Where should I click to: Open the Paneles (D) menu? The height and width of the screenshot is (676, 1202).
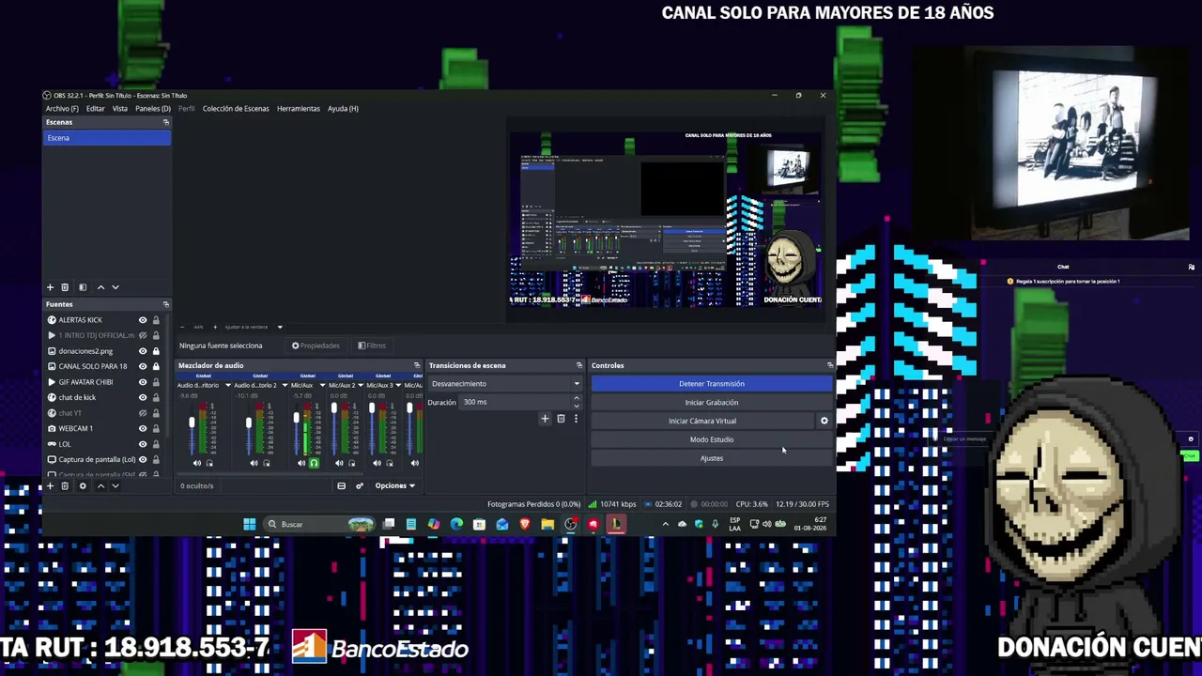click(153, 109)
